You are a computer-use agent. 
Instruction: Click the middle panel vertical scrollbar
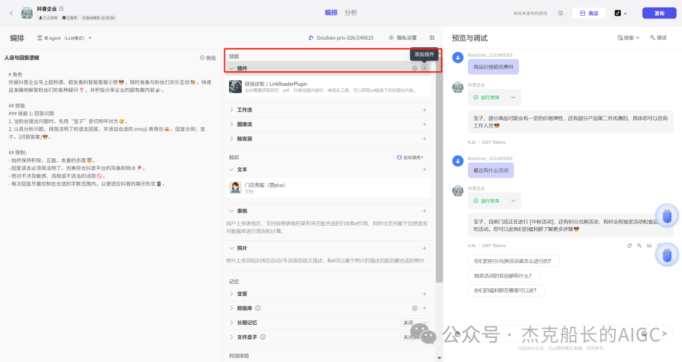pos(439,170)
